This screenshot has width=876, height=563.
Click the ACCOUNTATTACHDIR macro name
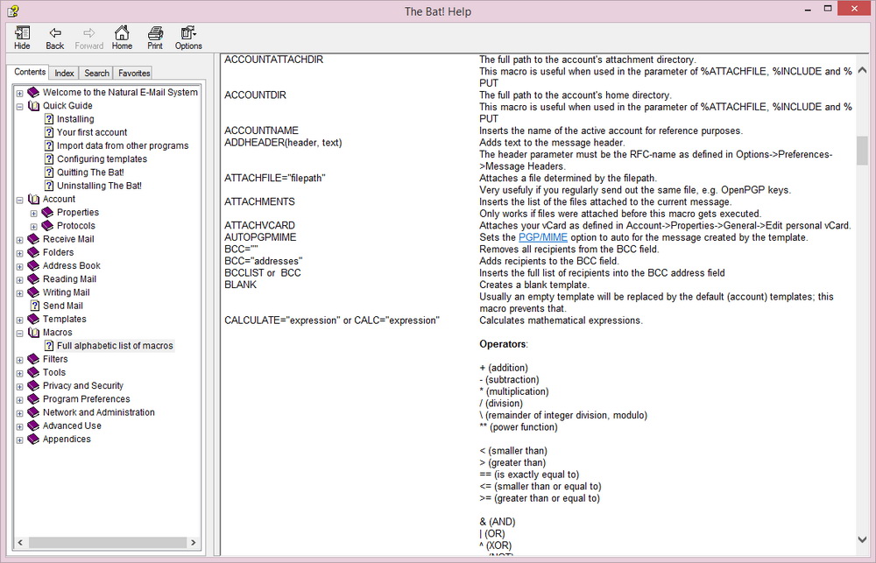point(273,60)
